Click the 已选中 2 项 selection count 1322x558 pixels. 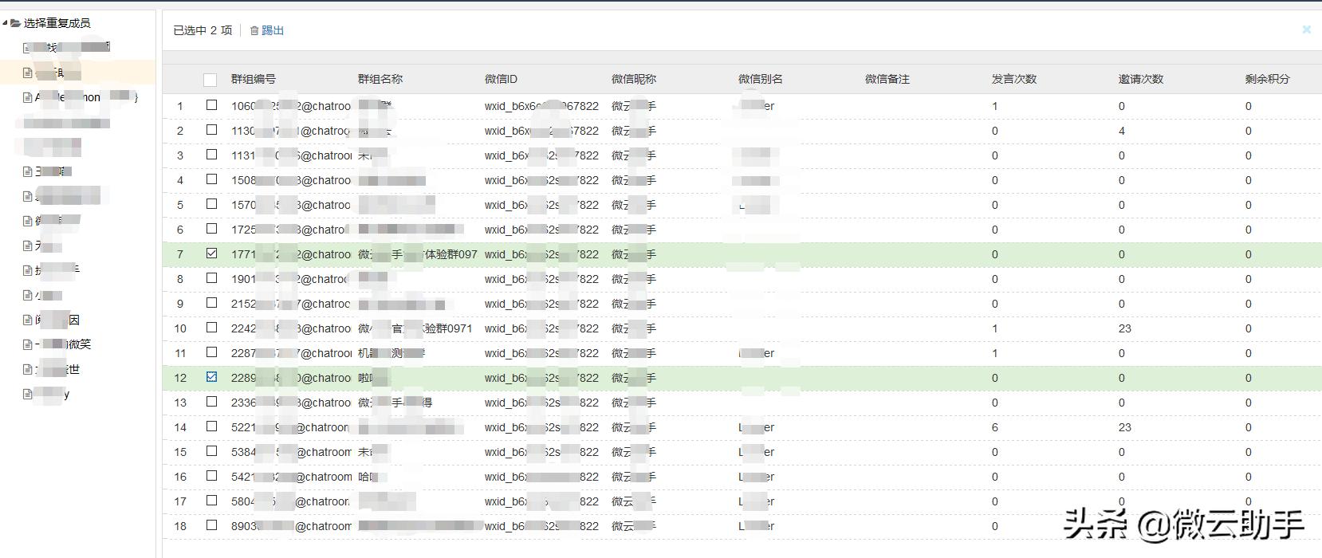click(203, 30)
